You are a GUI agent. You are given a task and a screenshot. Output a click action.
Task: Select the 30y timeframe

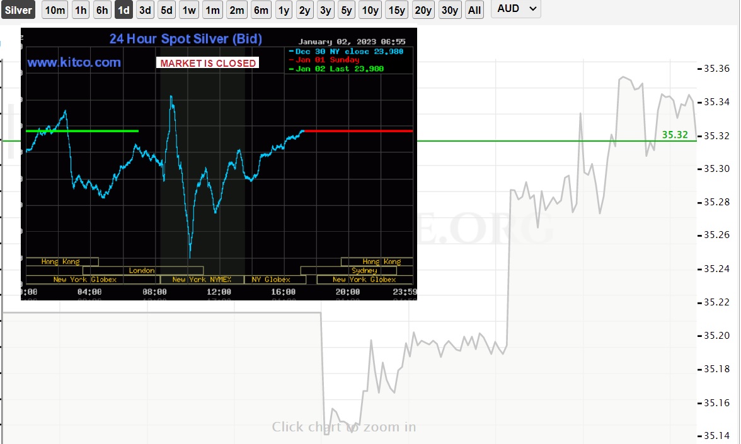tap(449, 10)
